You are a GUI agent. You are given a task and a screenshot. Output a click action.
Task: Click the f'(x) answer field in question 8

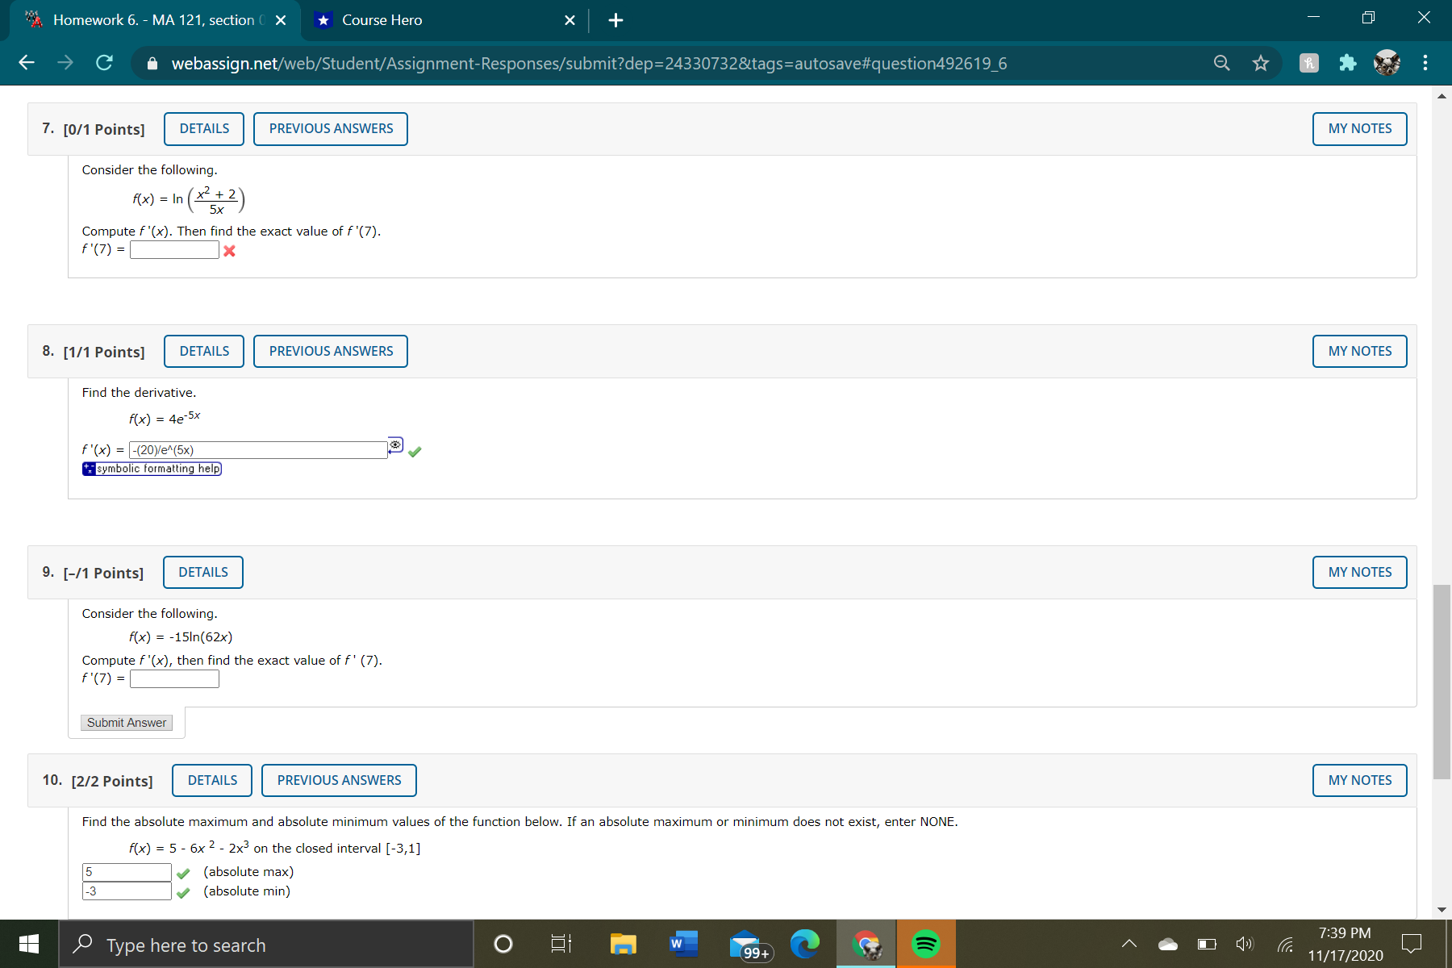pos(258,450)
